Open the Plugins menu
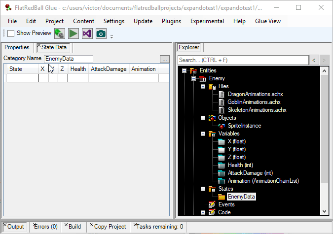 (x=171, y=21)
